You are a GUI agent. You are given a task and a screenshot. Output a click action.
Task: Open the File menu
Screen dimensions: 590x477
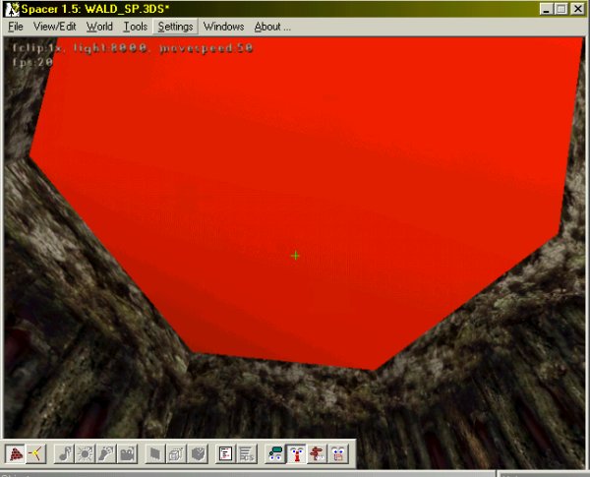(16, 27)
